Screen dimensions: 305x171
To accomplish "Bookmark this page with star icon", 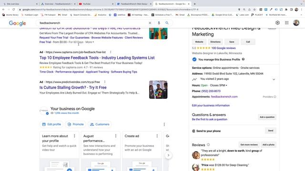I will tap(254, 9).
